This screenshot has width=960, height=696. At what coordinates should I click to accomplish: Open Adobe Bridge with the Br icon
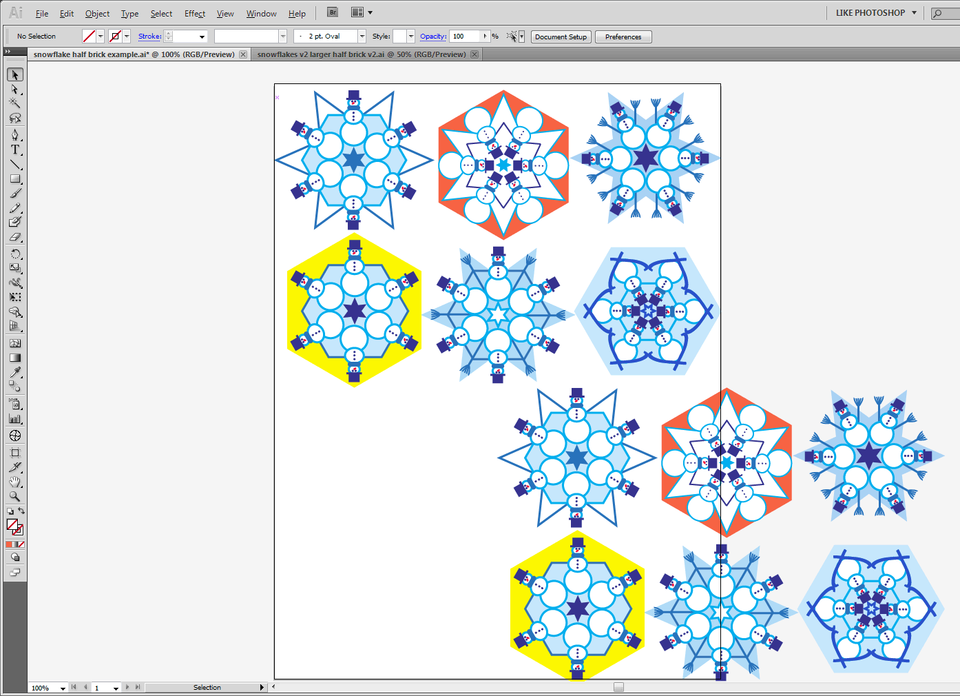point(333,12)
